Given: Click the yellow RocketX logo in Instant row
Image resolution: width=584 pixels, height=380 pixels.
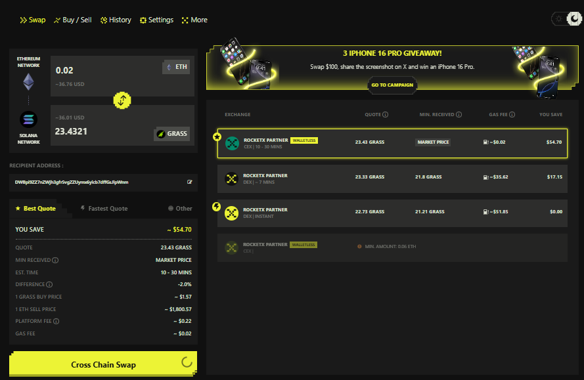Looking at the screenshot, I should 231,213.
